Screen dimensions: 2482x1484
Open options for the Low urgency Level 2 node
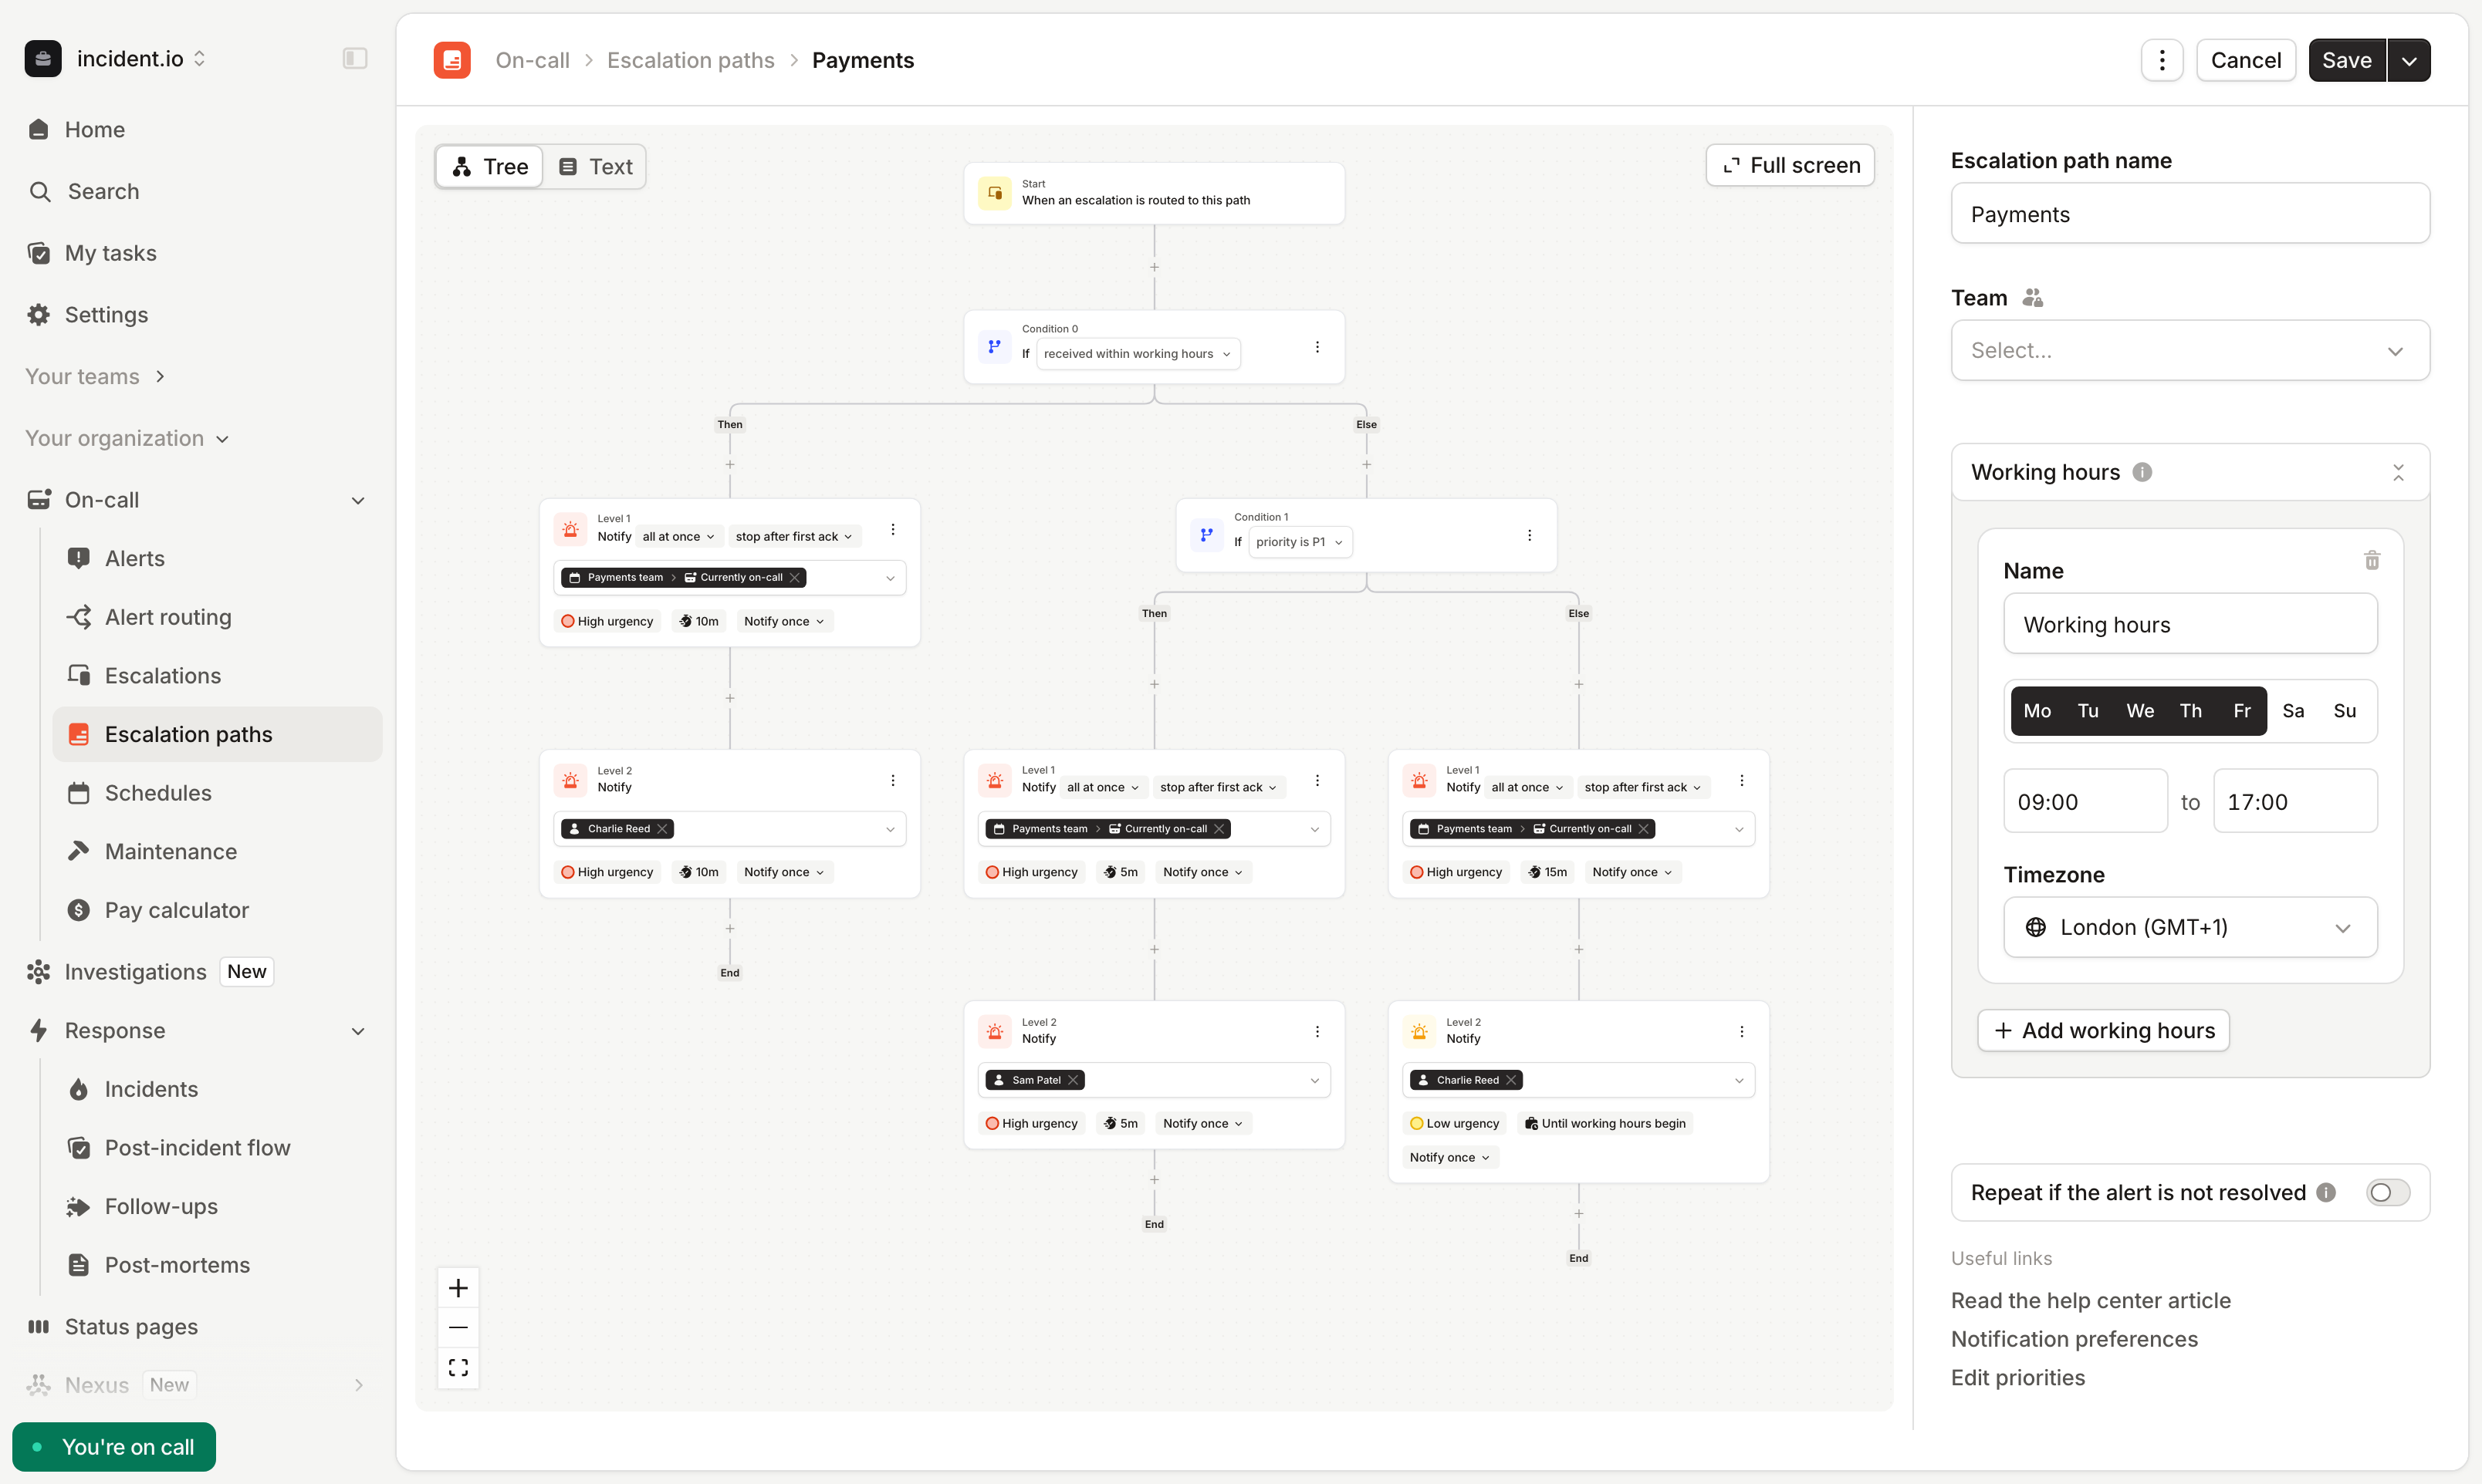[x=1740, y=1031]
